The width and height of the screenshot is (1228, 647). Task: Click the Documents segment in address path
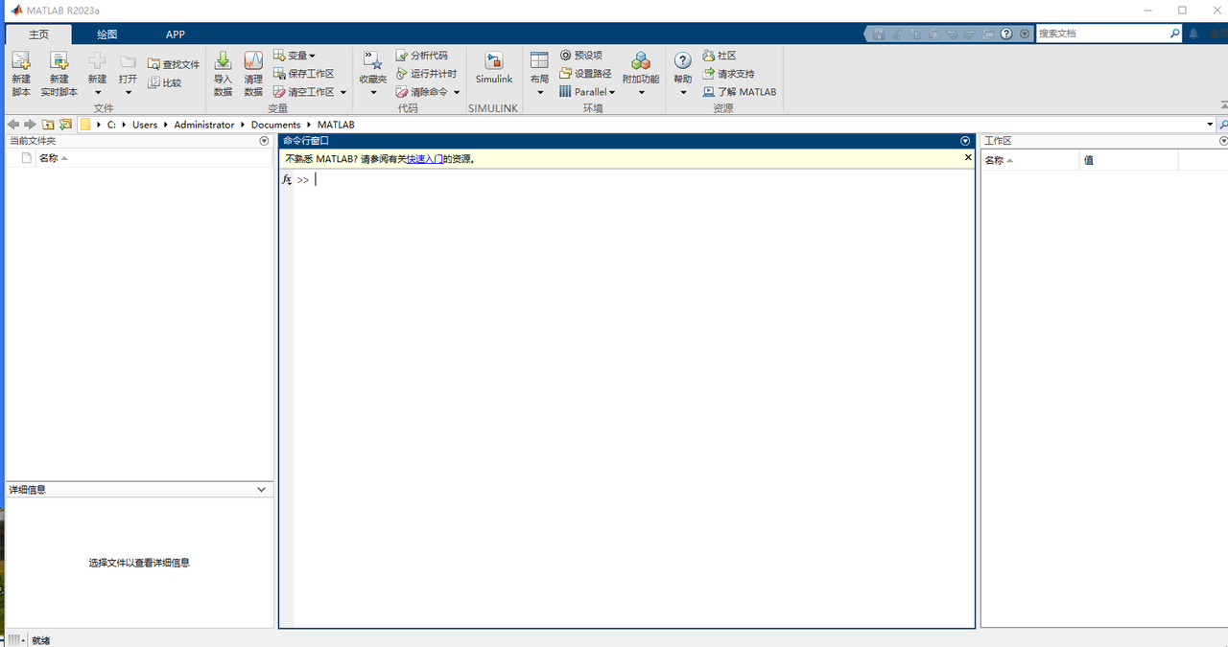276,125
